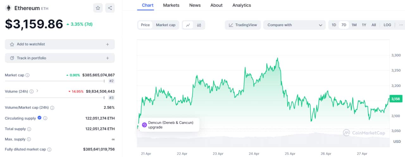Click the Volume rank #3 badge
The width and height of the screenshot is (405, 157).
pos(111,98)
